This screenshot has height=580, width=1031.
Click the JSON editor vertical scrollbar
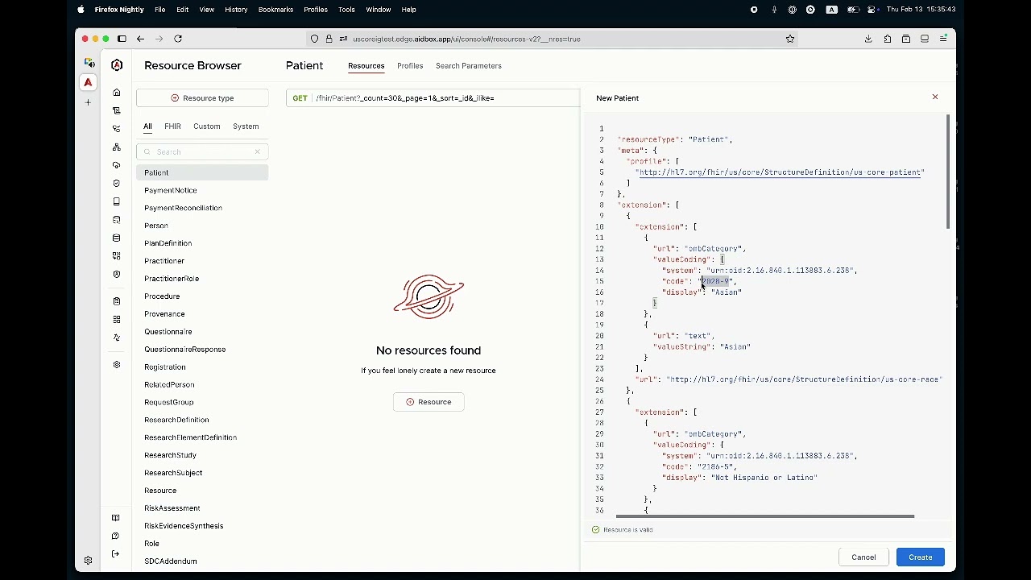948,172
